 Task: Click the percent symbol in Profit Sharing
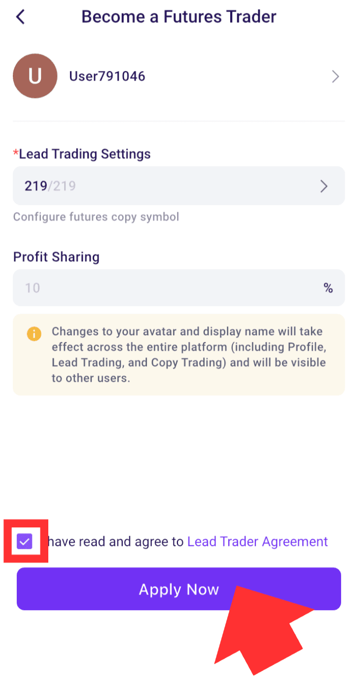(328, 288)
